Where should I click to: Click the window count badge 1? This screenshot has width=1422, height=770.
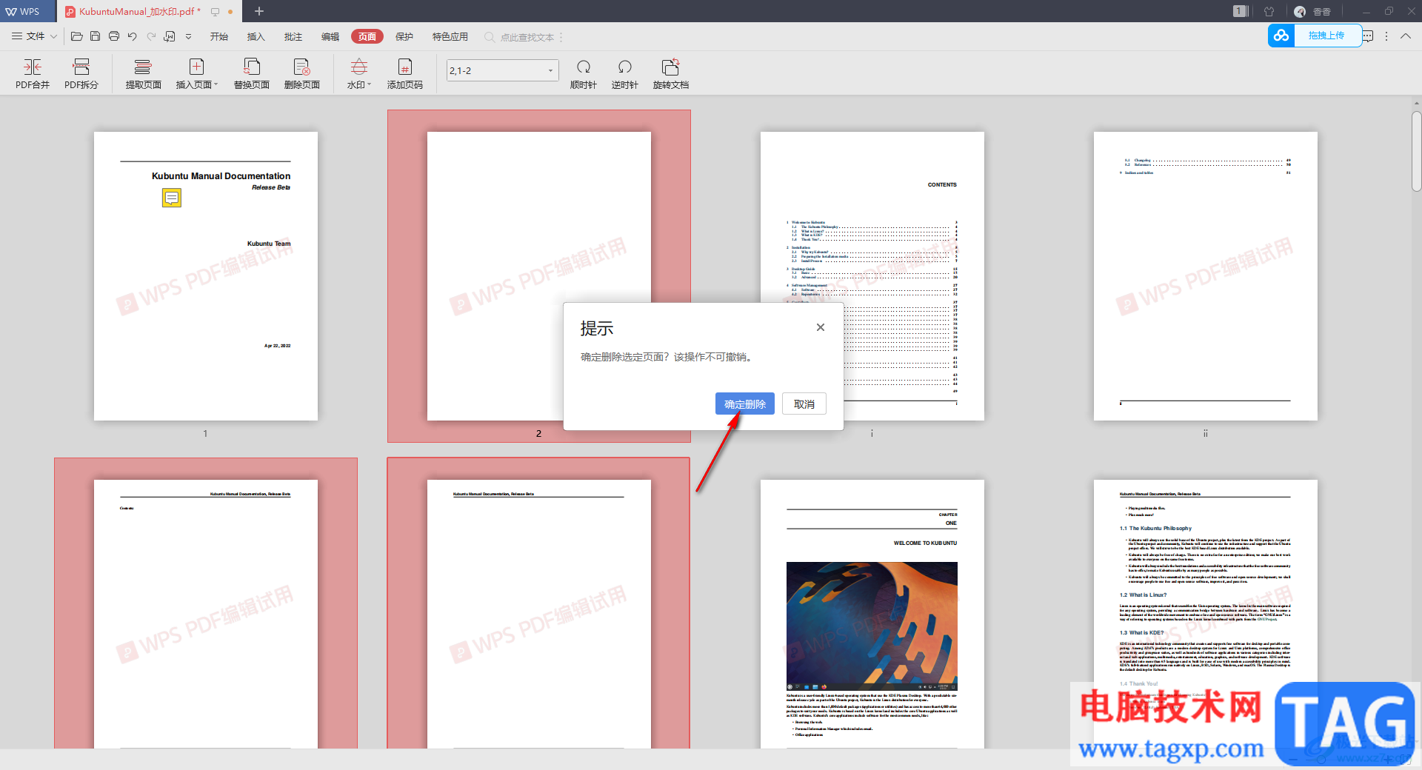[1240, 11]
